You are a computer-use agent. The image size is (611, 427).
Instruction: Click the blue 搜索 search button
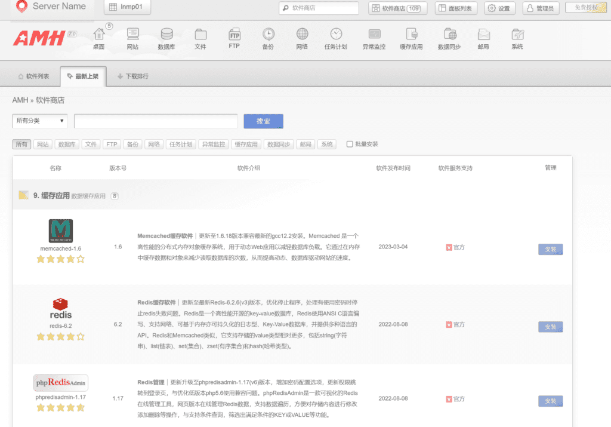point(263,121)
